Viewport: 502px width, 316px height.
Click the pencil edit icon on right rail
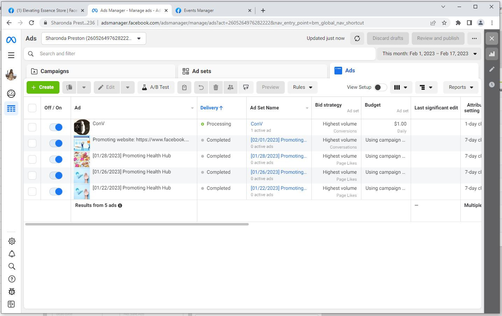(492, 69)
